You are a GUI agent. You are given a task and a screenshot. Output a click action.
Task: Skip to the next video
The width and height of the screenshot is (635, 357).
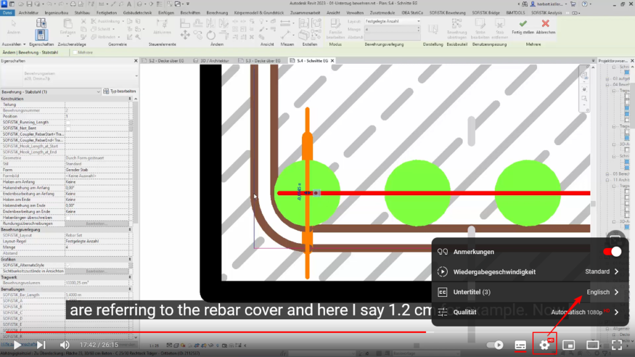point(41,345)
